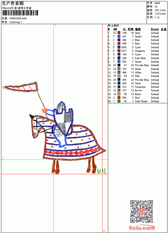Click the color swatch for stop 1 Grey
This screenshot has height=233, width=168.
(119, 33)
